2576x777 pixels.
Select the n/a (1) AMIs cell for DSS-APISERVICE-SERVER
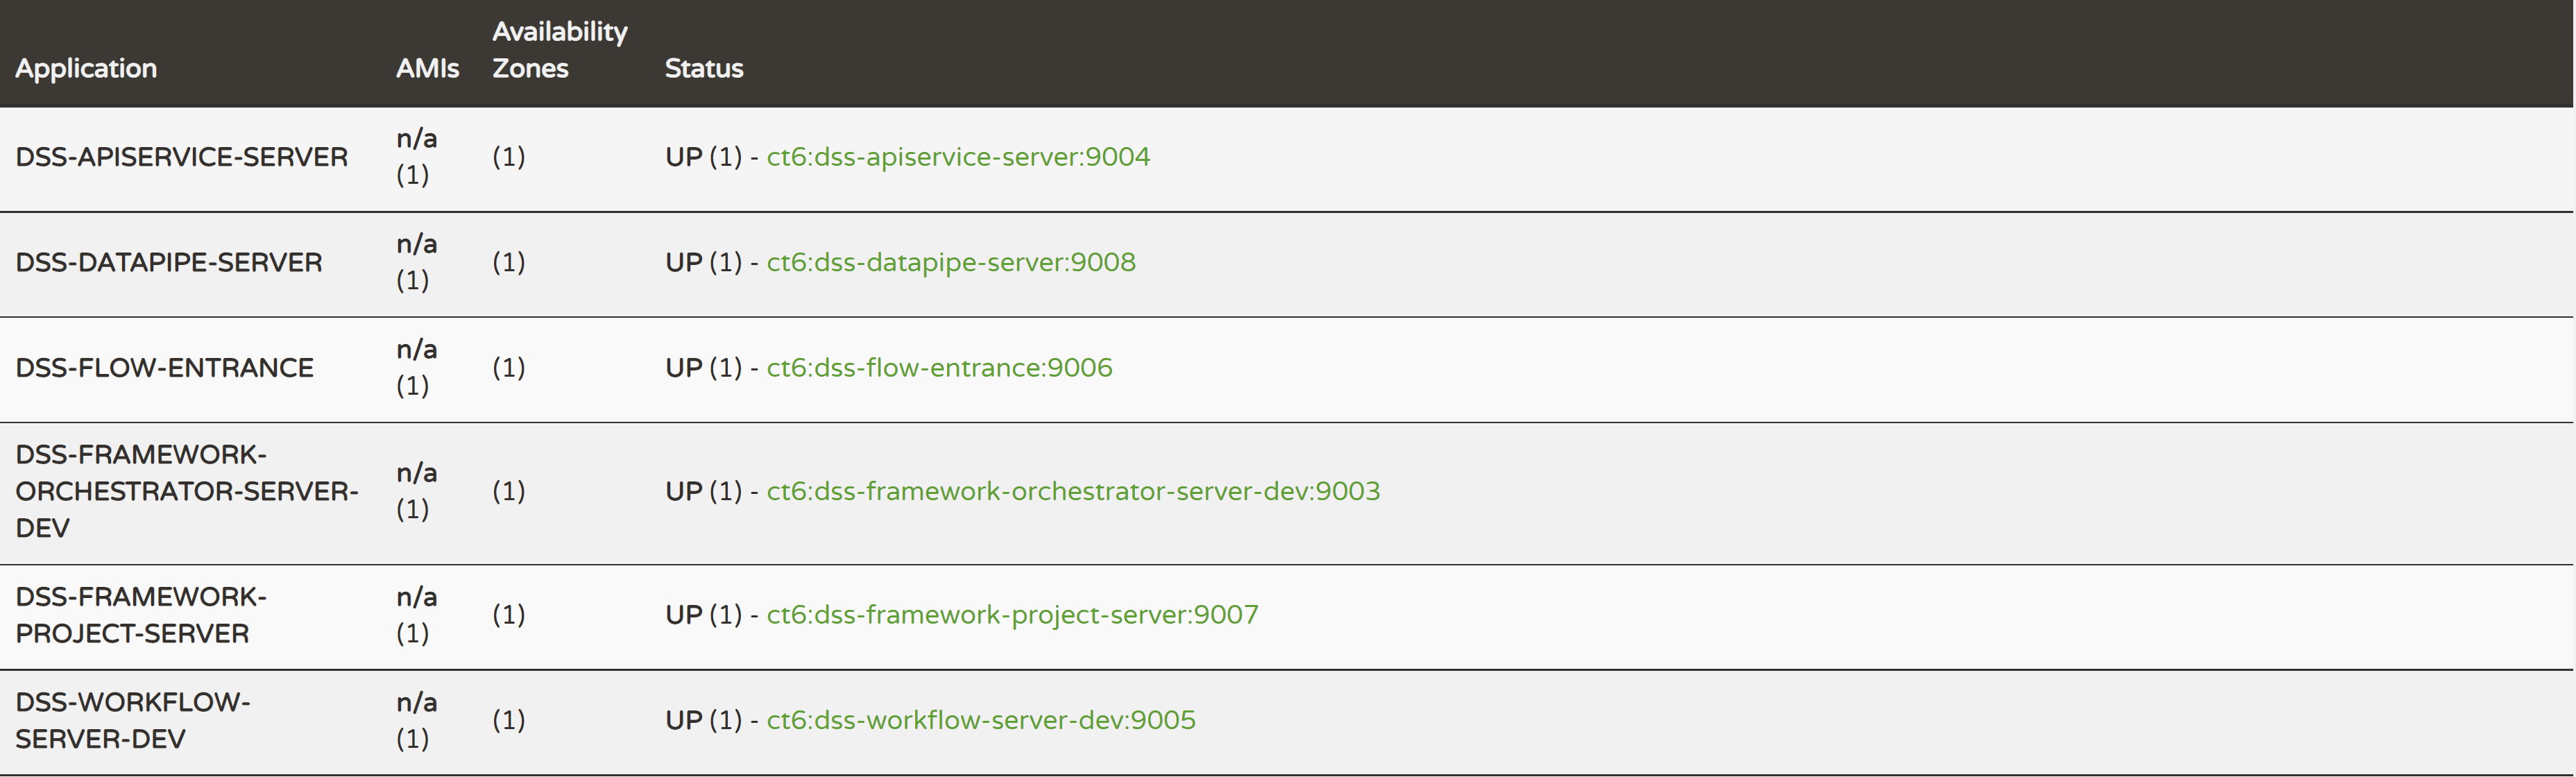click(417, 156)
